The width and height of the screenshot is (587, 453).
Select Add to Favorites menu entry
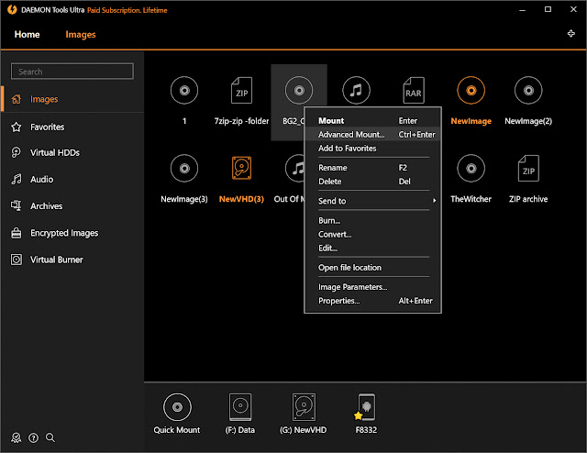(372, 149)
